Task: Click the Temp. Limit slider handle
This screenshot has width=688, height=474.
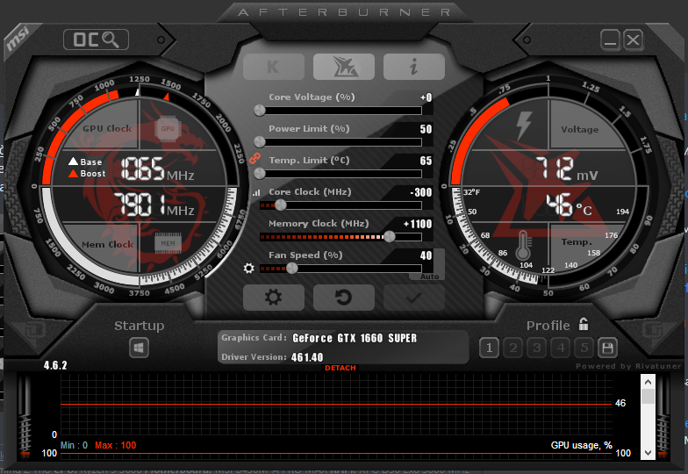Action: coord(260,174)
